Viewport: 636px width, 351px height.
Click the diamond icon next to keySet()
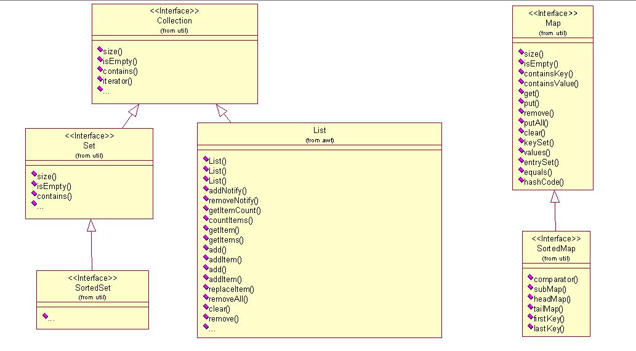[521, 140]
